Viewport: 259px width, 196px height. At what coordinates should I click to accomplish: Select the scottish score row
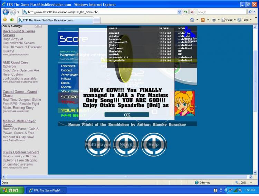[x=152, y=54]
